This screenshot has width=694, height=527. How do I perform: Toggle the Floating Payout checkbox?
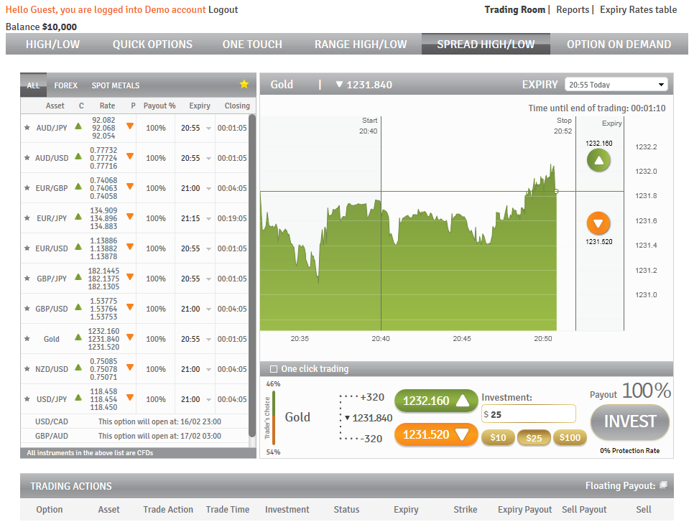pos(663,485)
